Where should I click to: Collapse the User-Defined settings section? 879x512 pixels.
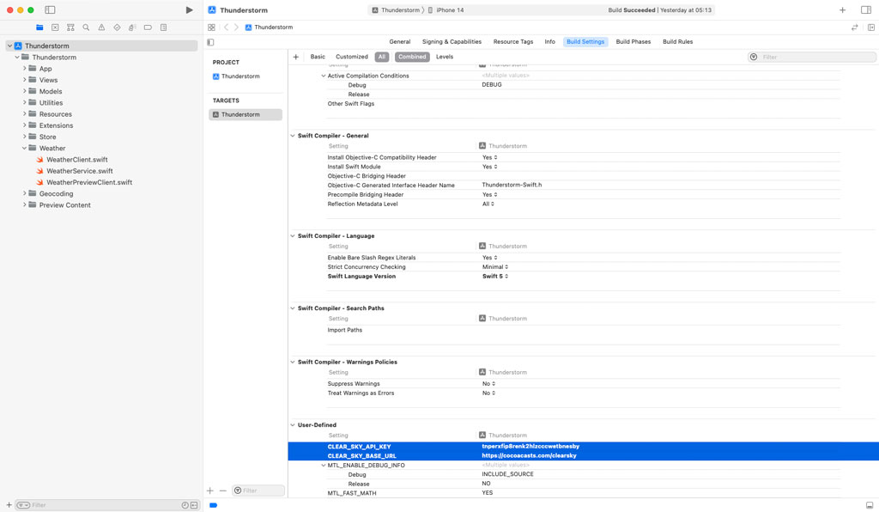point(292,424)
